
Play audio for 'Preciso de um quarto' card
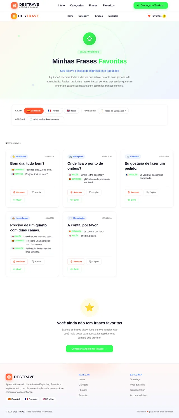tap(17, 269)
